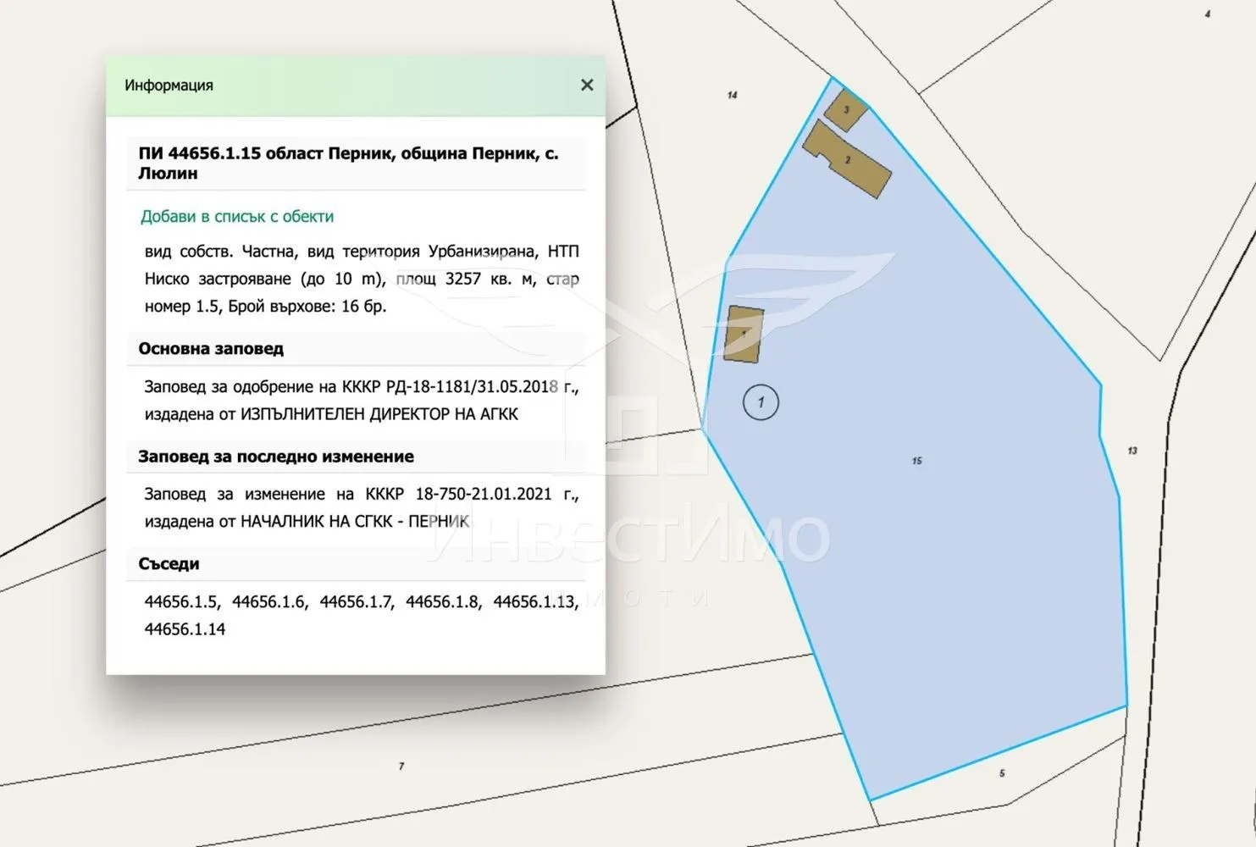Click 'НАЧАЛНИК НА СГКК - ПЕРНИК' text
Screen dimensions: 1256x847
(x=355, y=521)
